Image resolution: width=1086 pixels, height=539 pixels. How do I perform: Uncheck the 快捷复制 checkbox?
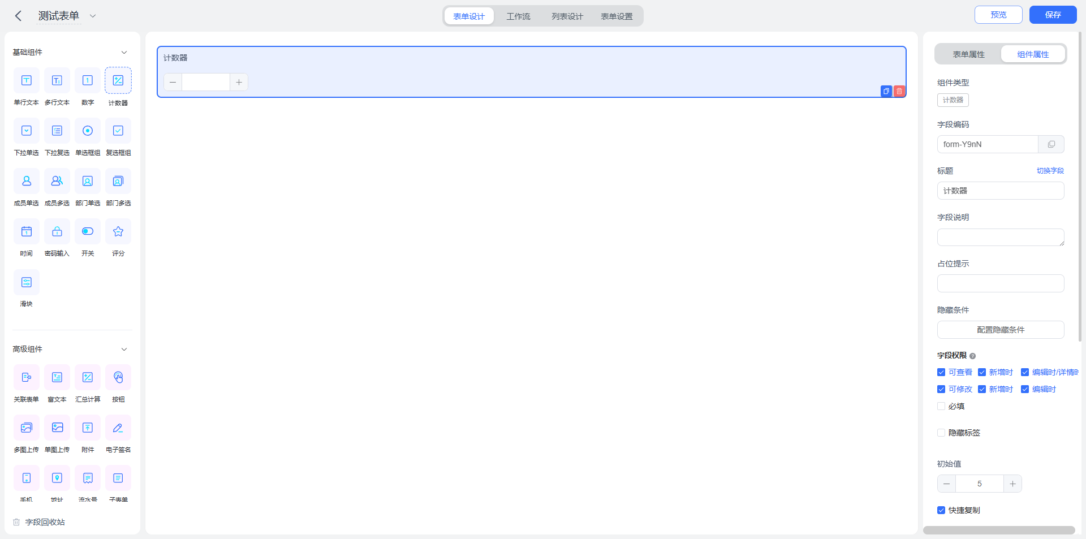pos(941,510)
